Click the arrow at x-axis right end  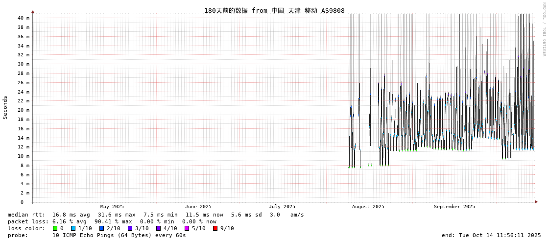tap(536, 202)
